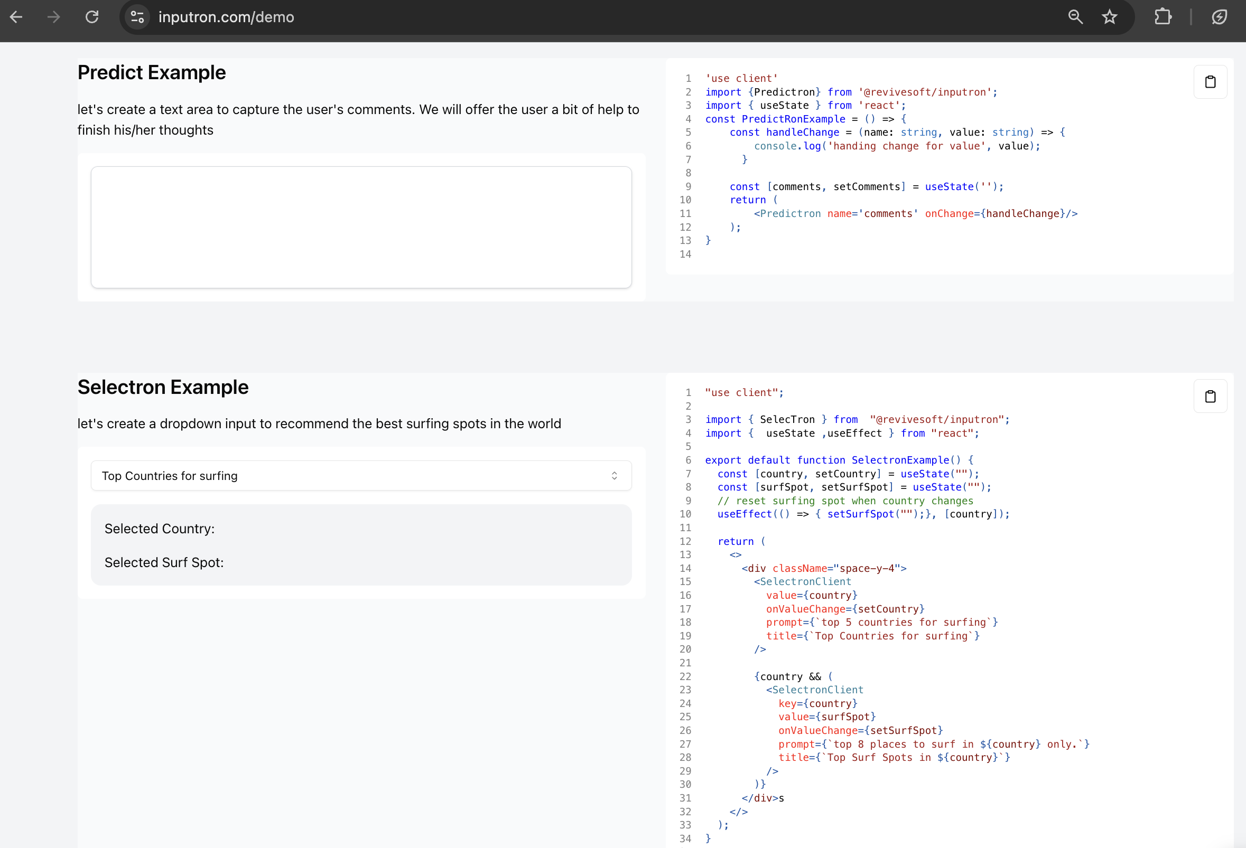Open site information icon beside URL
Image resolution: width=1246 pixels, height=848 pixels.
[137, 17]
